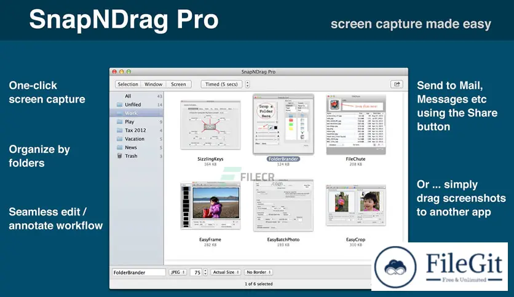514x297 pixels.
Task: Select the EasyFrame screenshot thumbnail
Action: point(210,206)
